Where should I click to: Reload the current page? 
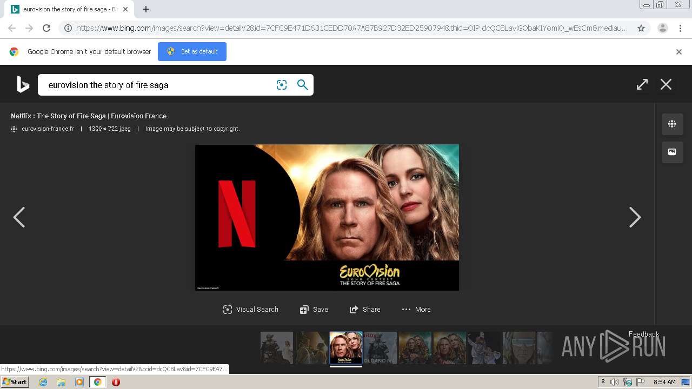pyautogui.click(x=46, y=28)
